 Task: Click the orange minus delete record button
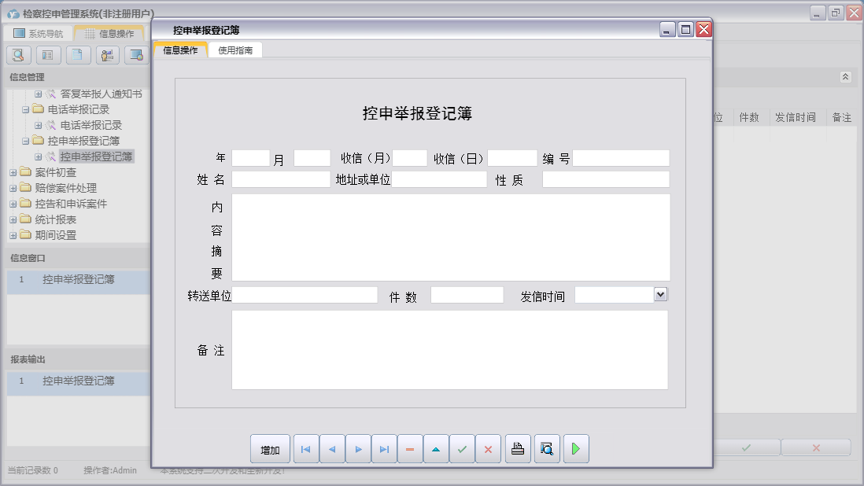pos(410,449)
